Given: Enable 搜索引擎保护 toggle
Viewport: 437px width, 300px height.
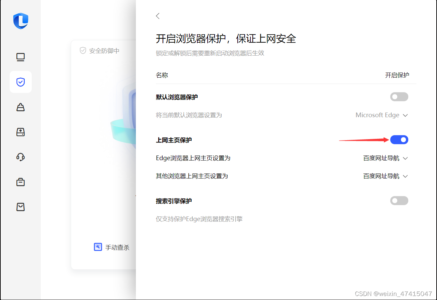Looking at the screenshot, I should pyautogui.click(x=399, y=200).
